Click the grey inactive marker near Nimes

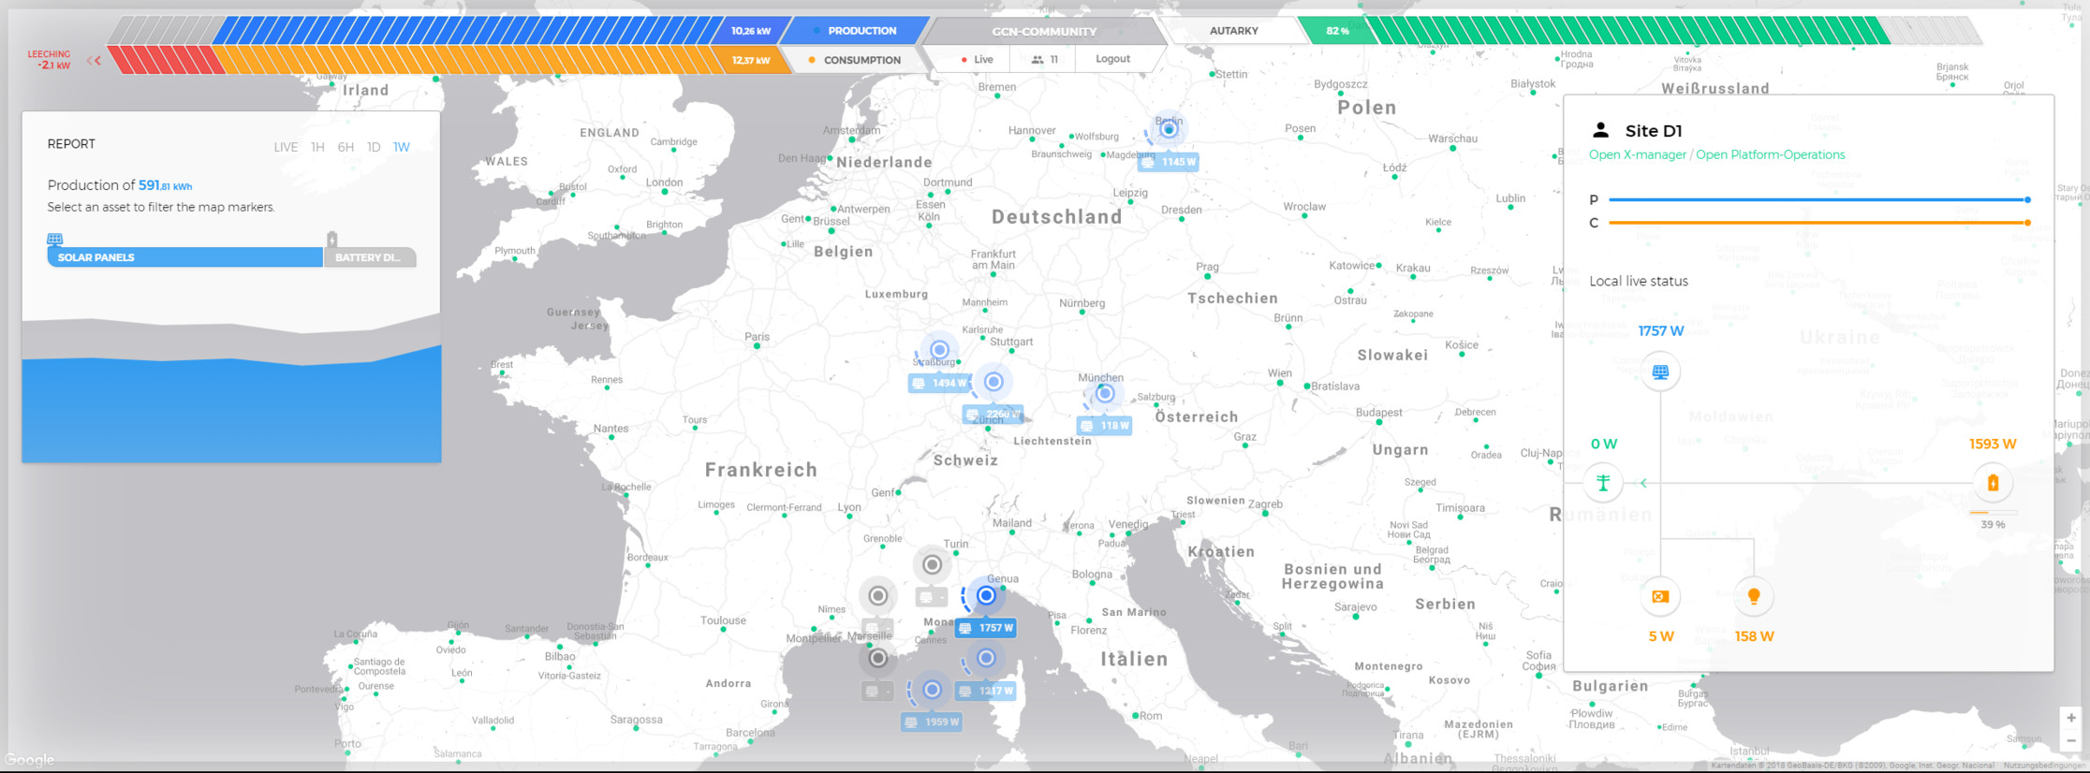coord(877,595)
